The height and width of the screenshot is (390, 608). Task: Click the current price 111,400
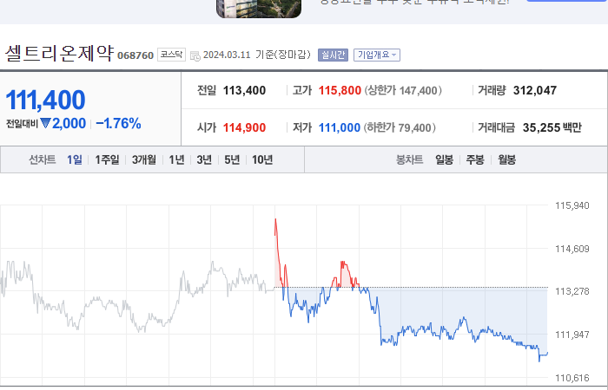[x=45, y=100]
